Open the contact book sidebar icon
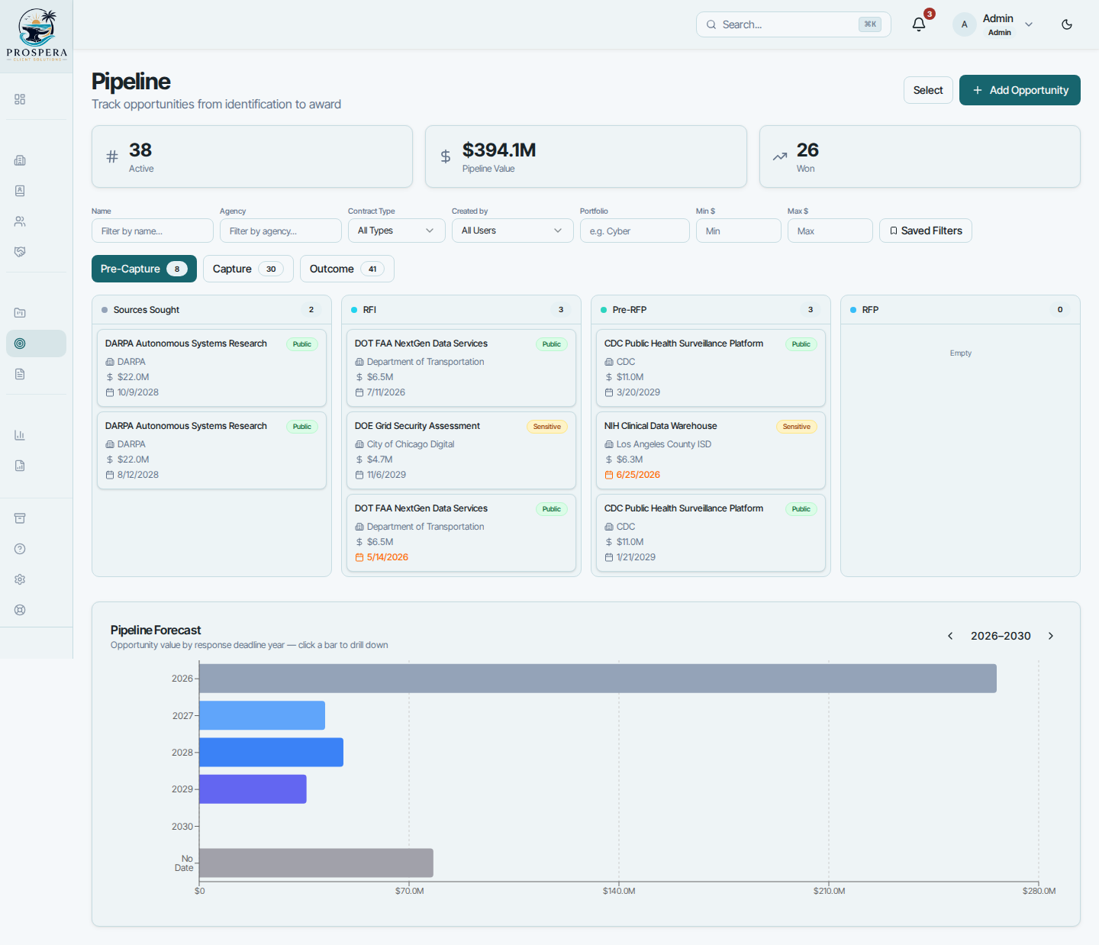The image size is (1099, 945). pos(20,191)
